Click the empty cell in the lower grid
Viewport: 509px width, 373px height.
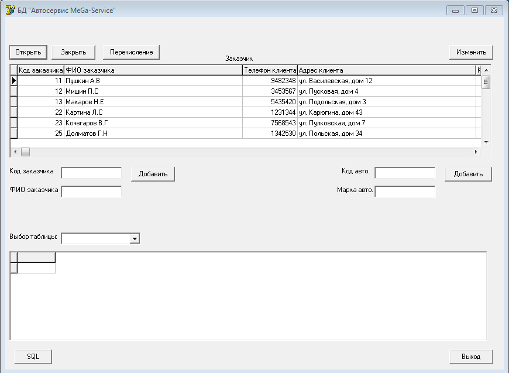36,268
